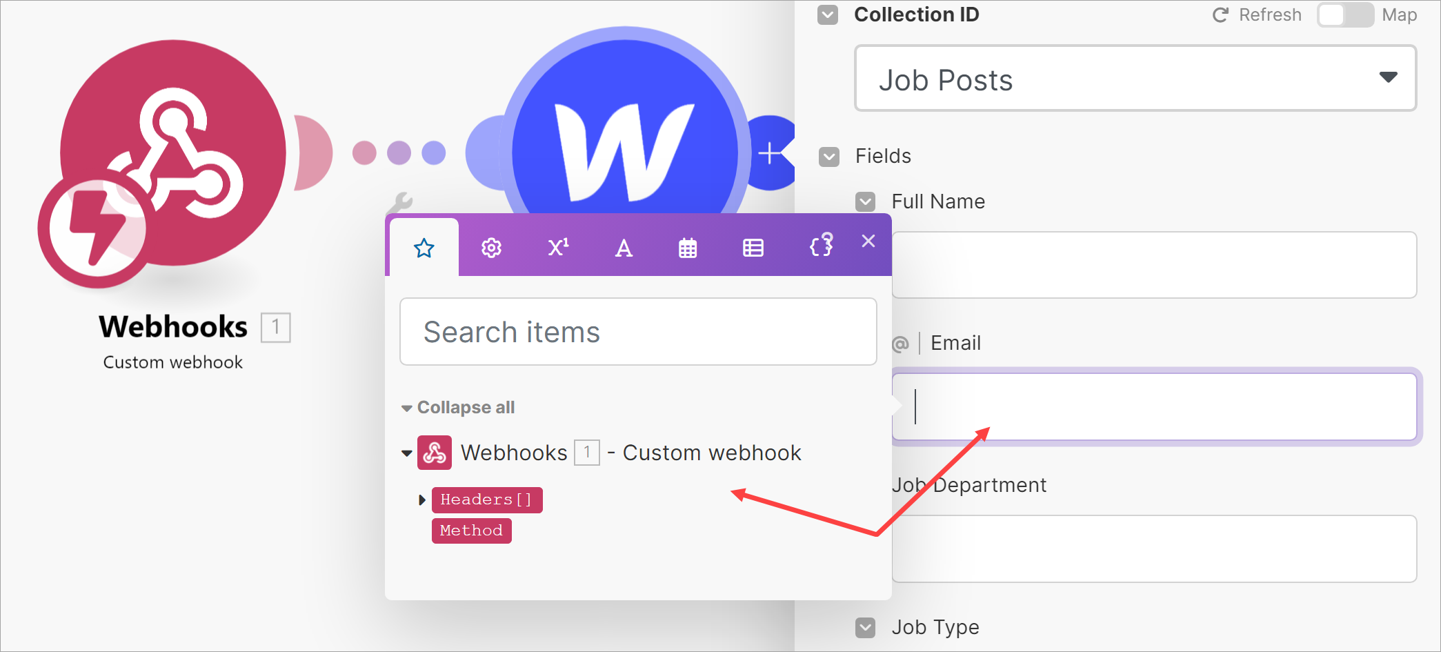Open the Webhooks module circle
Screen dimensions: 1441x652
(x=173, y=152)
